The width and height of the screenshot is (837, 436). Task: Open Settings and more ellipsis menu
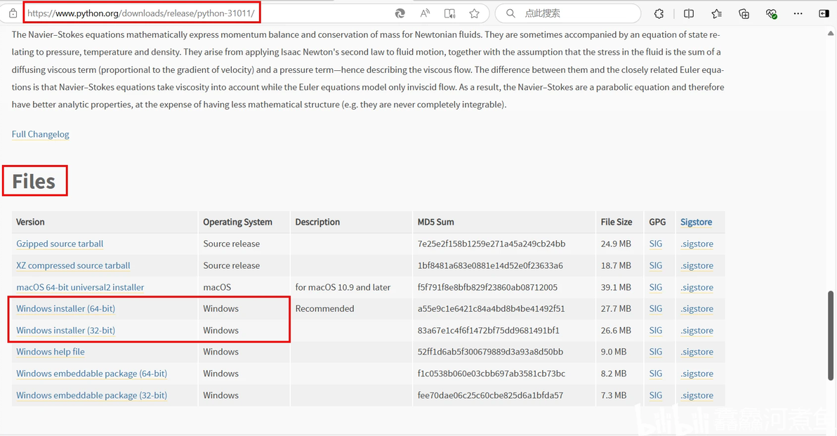798,13
